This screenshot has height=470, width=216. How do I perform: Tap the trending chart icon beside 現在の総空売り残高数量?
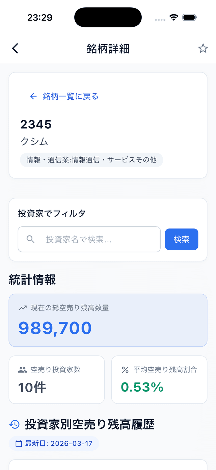[22, 308]
